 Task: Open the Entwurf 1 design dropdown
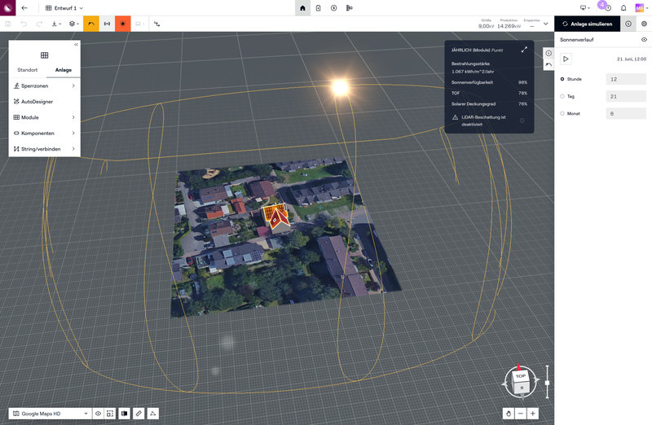64,8
